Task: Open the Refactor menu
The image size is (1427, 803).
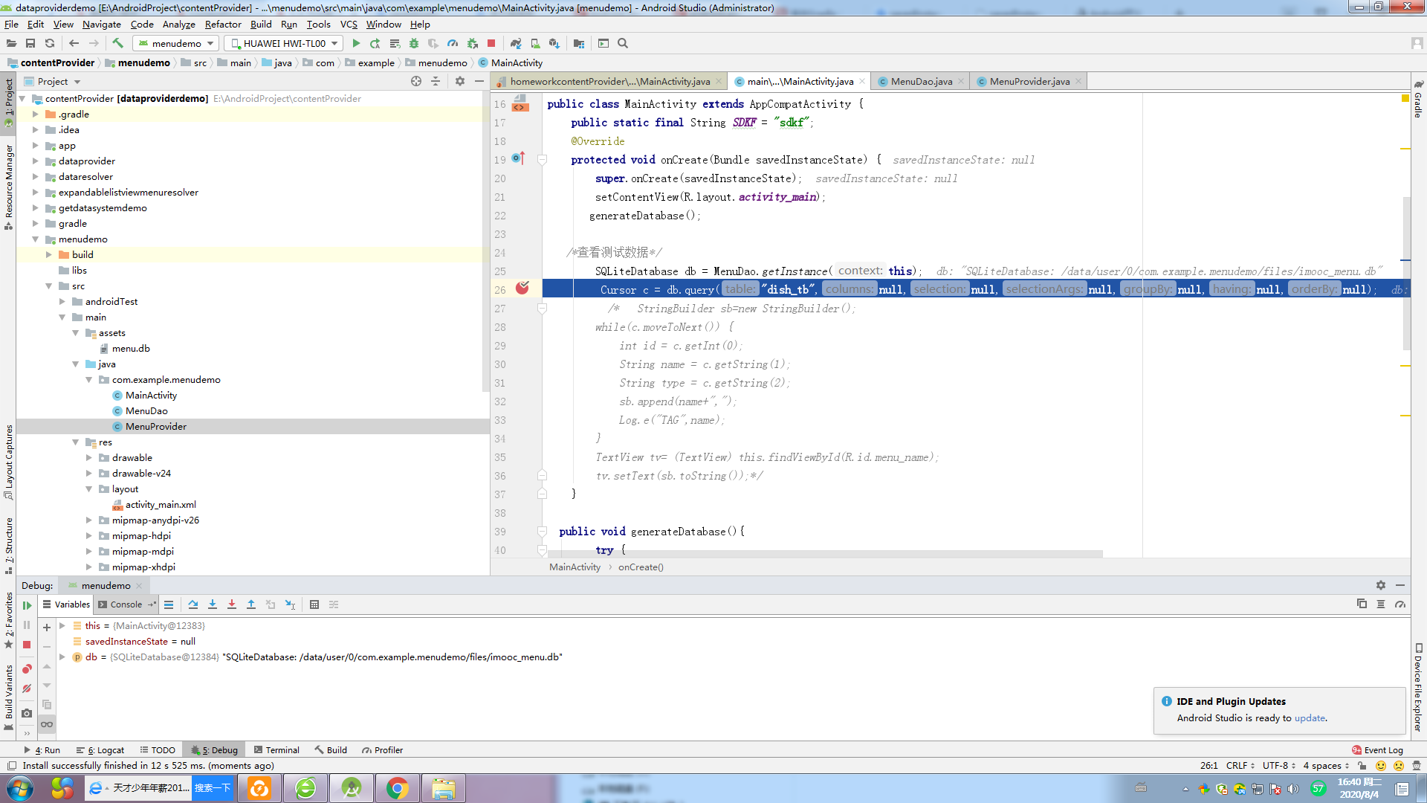Action: pos(223,24)
